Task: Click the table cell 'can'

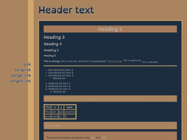Action: [x=55, y=112]
